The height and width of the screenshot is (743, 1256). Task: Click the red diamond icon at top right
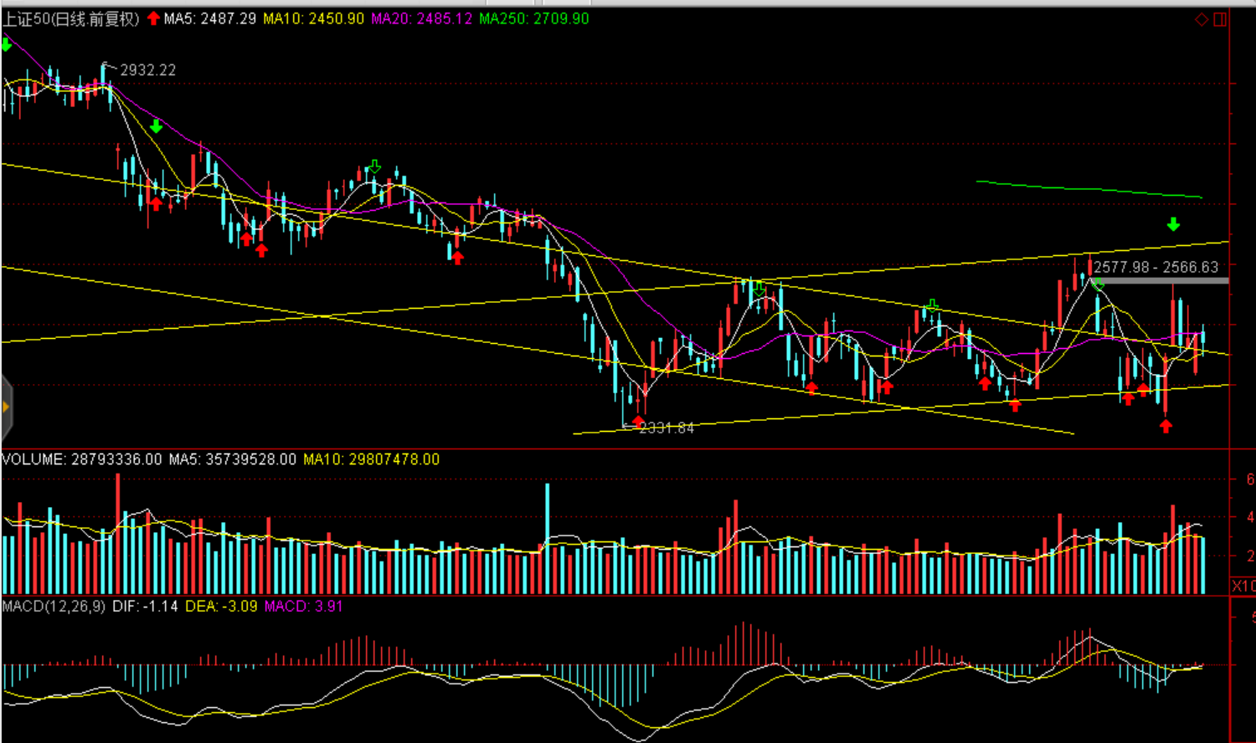click(x=1202, y=19)
